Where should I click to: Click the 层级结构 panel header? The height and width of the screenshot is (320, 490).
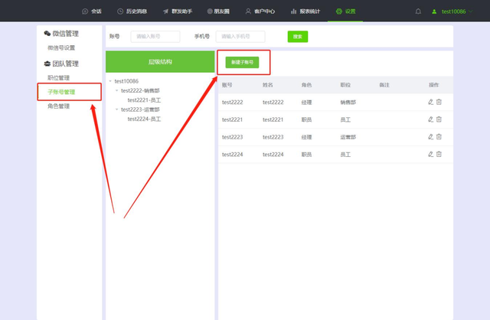tap(160, 62)
